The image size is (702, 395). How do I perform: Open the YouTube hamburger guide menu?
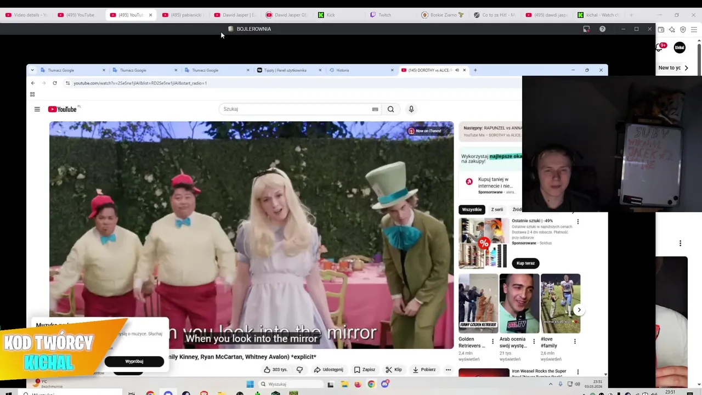[37, 109]
